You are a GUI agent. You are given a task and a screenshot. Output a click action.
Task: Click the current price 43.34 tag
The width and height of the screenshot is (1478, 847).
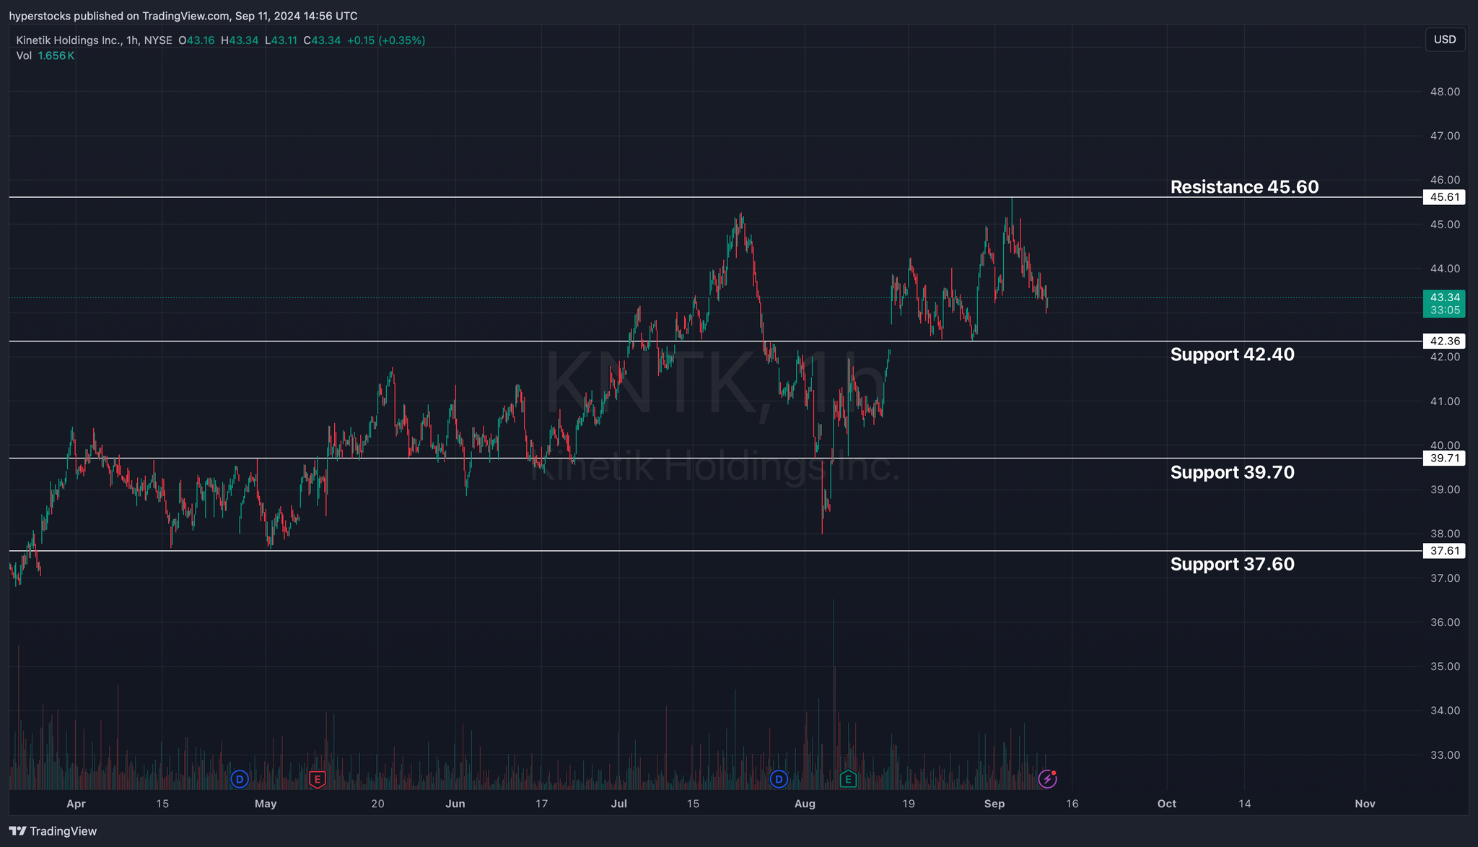pyautogui.click(x=1444, y=297)
